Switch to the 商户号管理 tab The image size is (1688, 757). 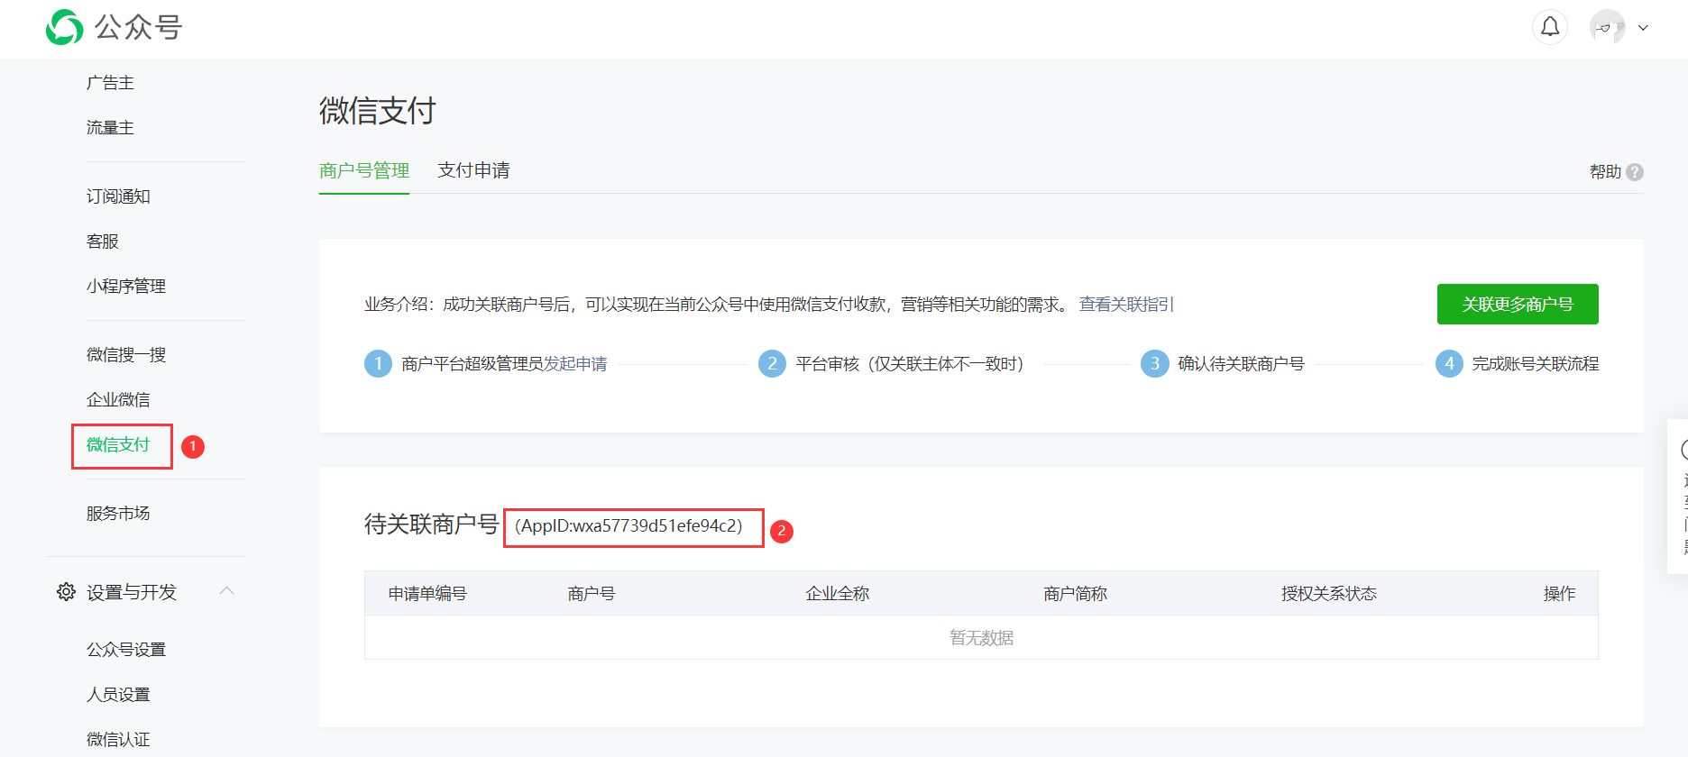[364, 170]
